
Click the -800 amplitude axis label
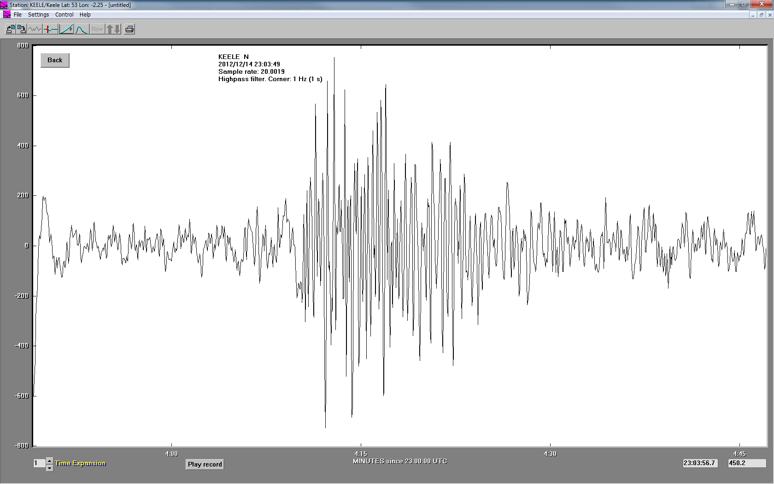[22, 446]
